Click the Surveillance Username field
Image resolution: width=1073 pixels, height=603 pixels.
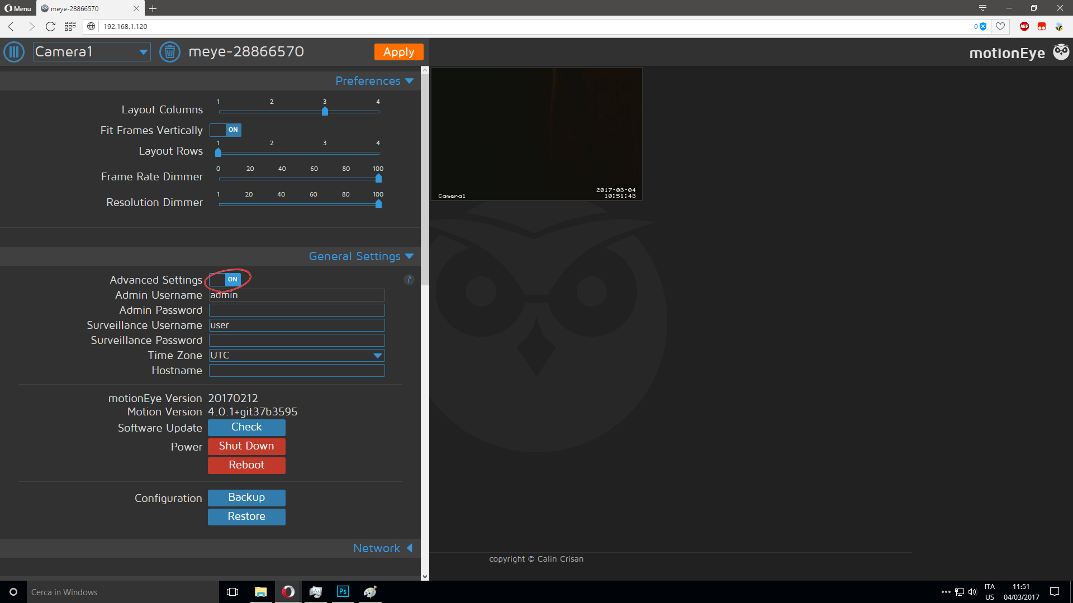[297, 326]
